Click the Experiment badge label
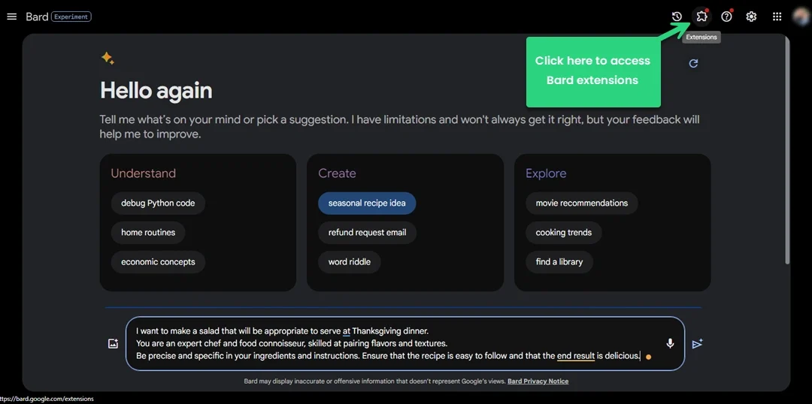 coord(71,17)
